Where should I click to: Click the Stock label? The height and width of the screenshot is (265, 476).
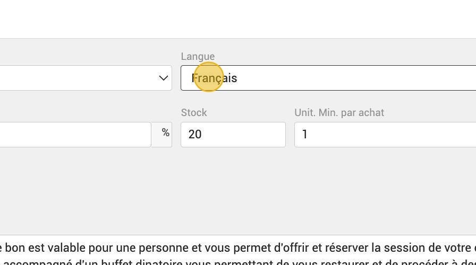point(194,113)
